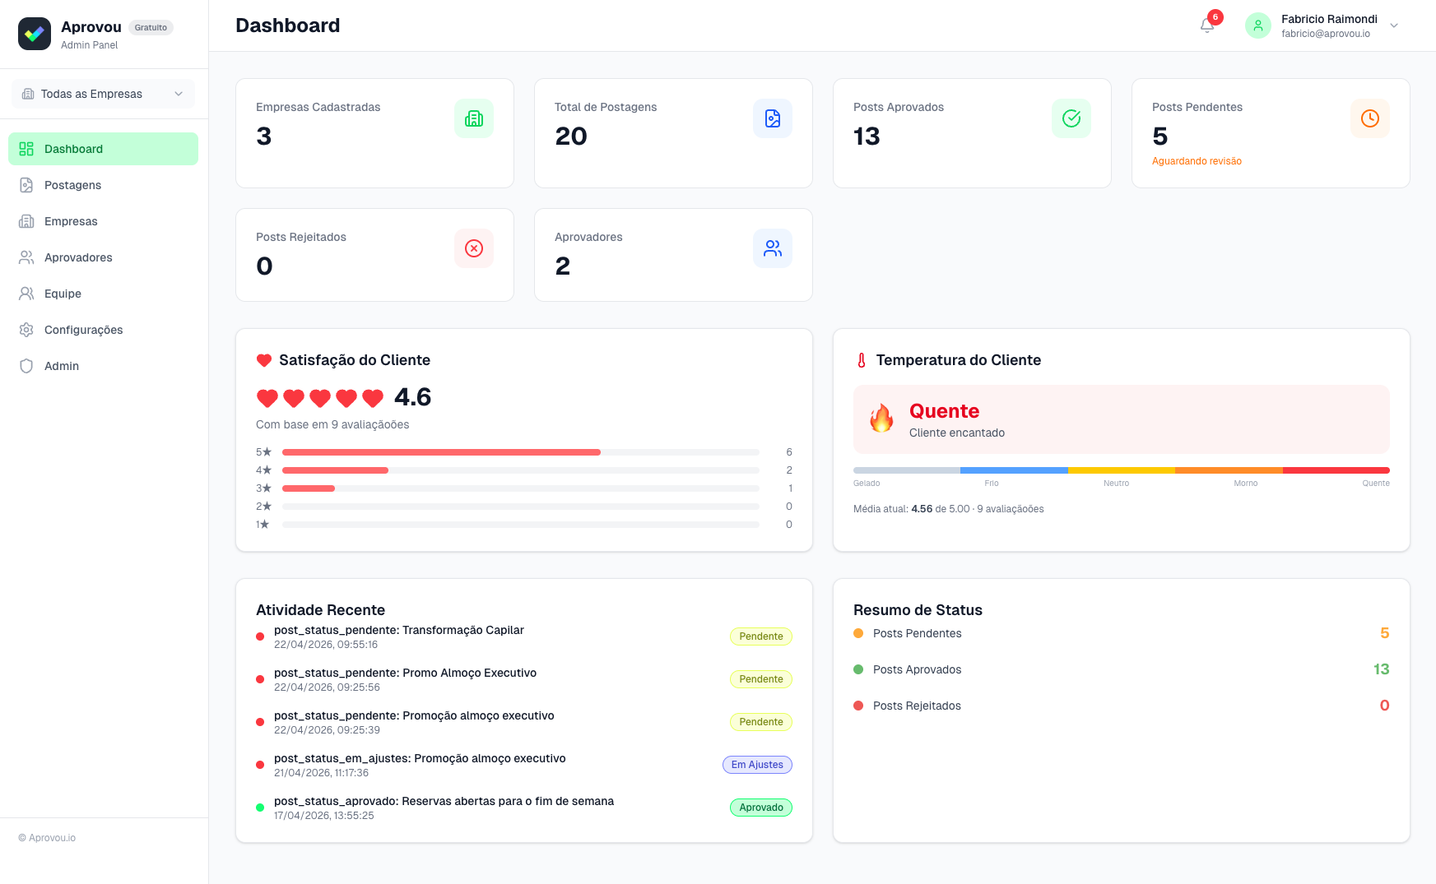Go to Empresas in the sidebar
This screenshot has height=884, width=1436.
coord(71,221)
